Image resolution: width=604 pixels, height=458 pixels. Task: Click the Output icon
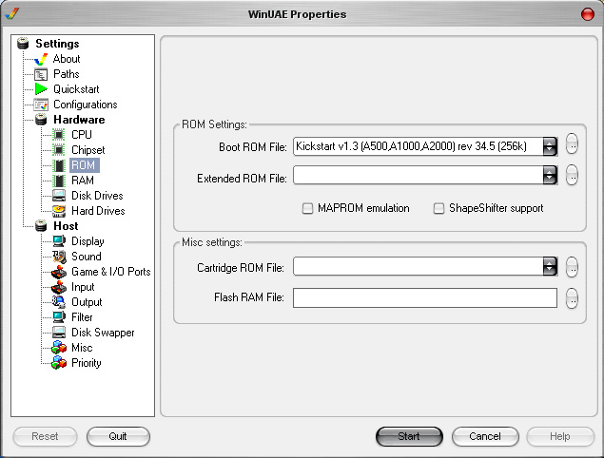click(x=59, y=302)
